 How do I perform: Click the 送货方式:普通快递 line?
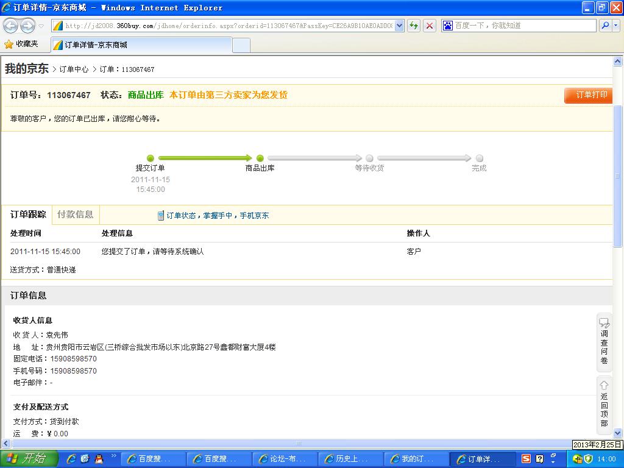(43, 270)
